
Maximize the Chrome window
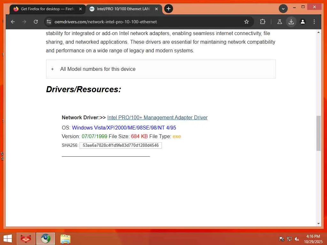[303, 7]
